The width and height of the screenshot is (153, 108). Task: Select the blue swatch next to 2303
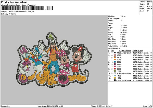[x=115, y=62]
